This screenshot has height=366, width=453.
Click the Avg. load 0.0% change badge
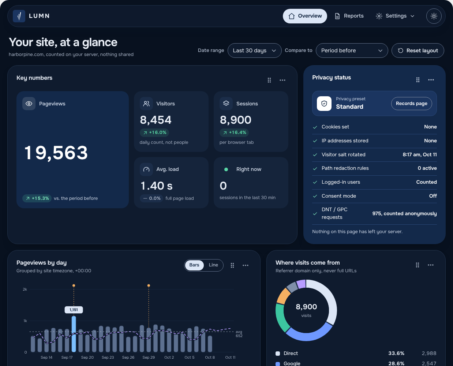151,198
